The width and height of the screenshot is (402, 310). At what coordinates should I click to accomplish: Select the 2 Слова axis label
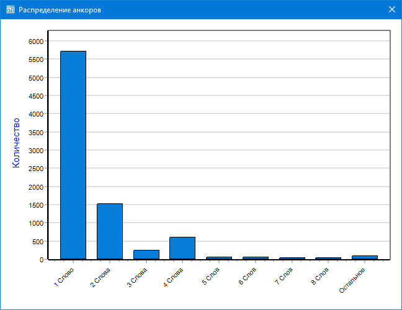[101, 277]
